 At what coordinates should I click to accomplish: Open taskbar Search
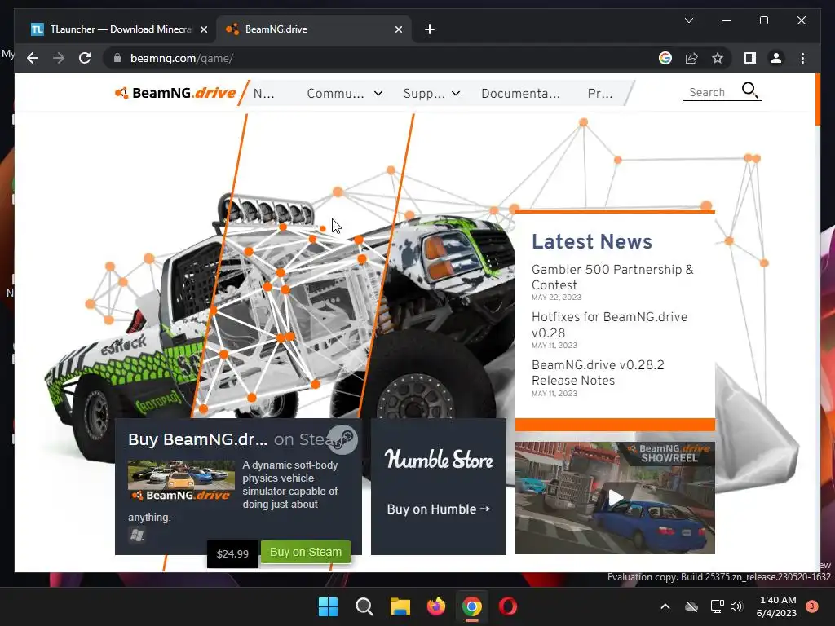364,606
